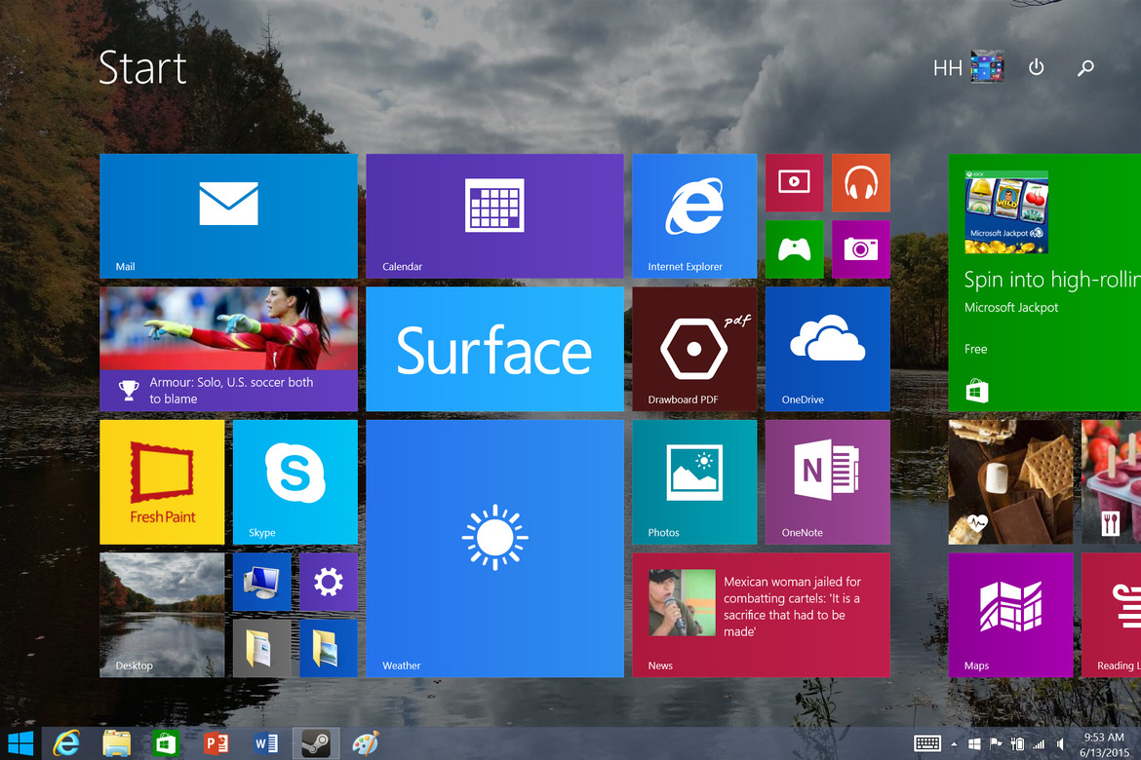Screen dimensions: 1141x760
Task: Read the News story about Mexican woman
Action: 761,615
